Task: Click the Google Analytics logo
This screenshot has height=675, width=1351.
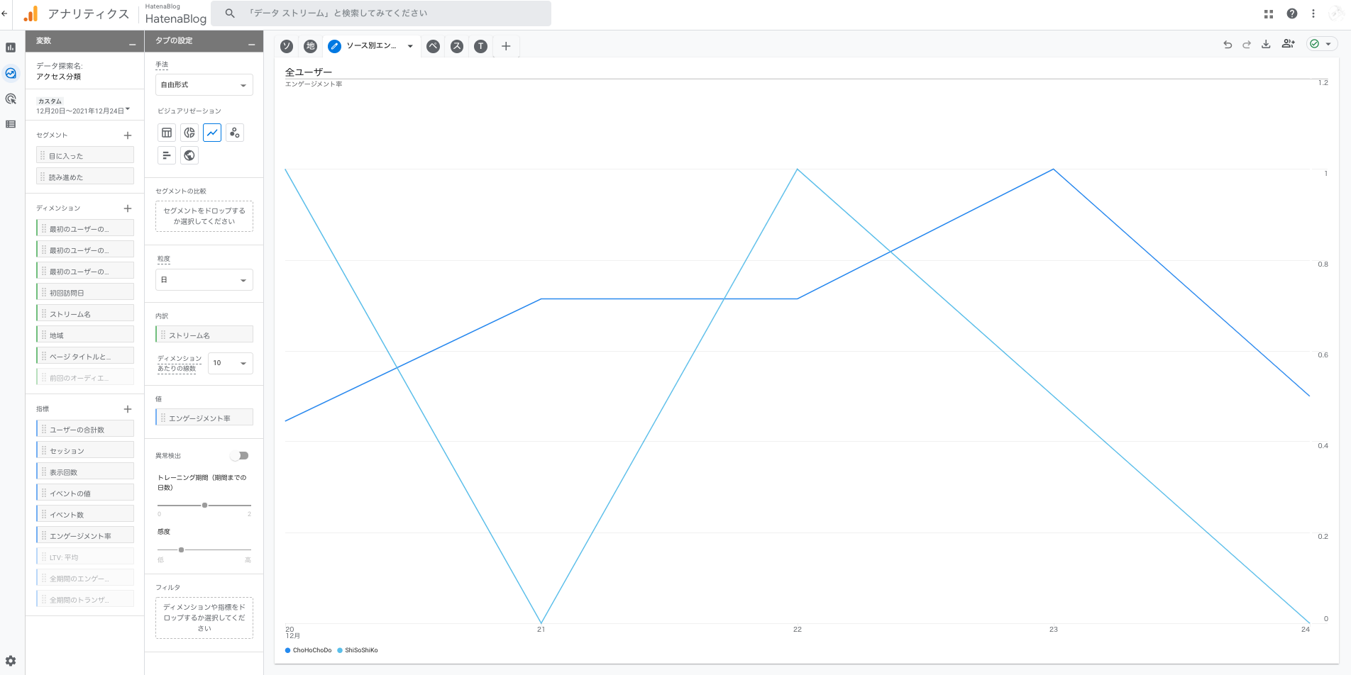Action: pos(31,13)
